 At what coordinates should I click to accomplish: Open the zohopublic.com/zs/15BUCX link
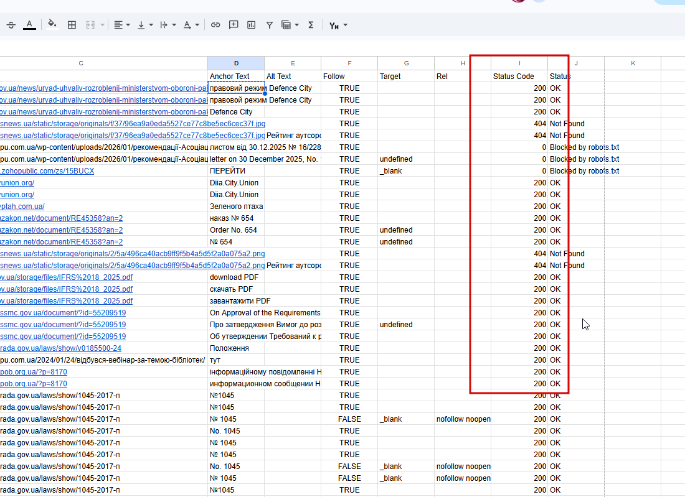(48, 171)
